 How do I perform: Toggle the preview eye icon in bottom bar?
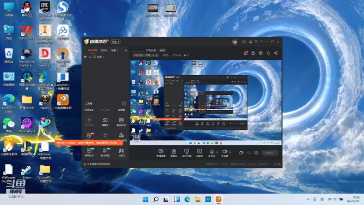pos(249,153)
